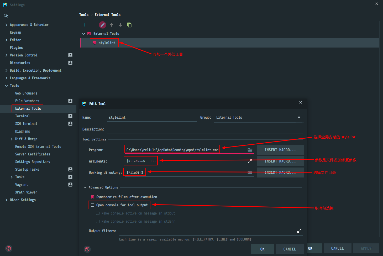The height and width of the screenshot is (256, 383).
Task: Select XPath Viewer item
Action: click(26, 192)
